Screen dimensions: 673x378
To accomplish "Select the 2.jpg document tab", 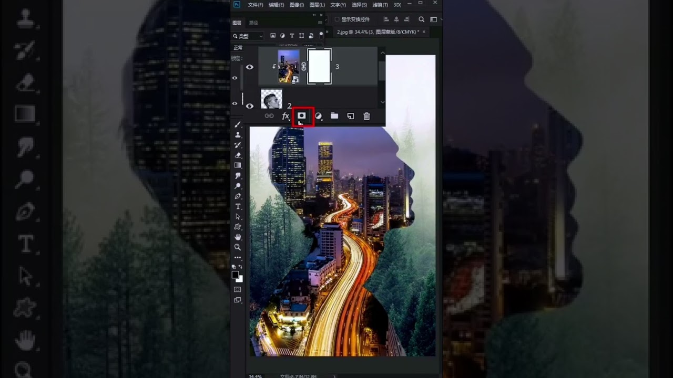I will click(378, 32).
